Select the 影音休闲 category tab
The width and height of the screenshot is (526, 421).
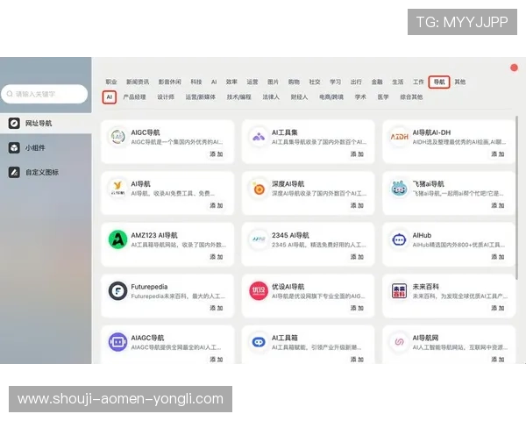170,82
